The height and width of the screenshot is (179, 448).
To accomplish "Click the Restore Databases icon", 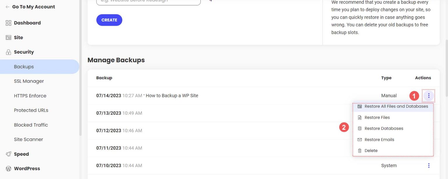I will (360, 129).
